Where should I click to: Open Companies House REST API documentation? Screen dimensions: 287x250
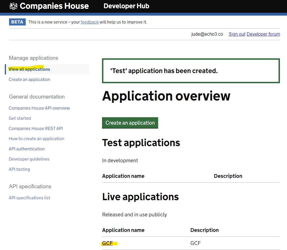[36, 128]
